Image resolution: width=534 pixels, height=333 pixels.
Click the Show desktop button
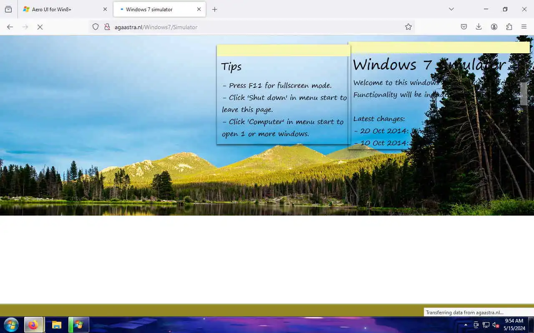pyautogui.click(x=531, y=325)
